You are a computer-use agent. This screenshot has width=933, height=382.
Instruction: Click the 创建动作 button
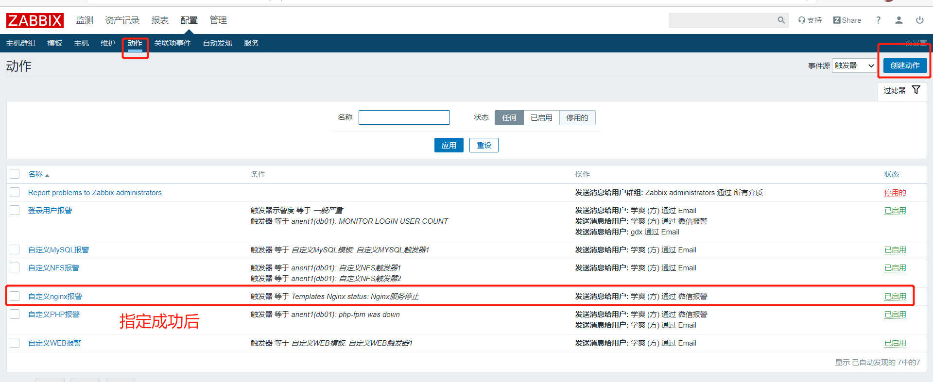[905, 66]
